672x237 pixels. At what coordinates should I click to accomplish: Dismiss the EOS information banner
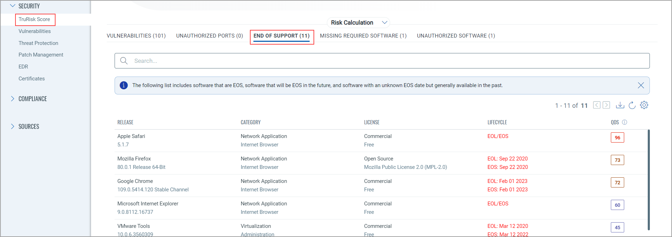[641, 85]
